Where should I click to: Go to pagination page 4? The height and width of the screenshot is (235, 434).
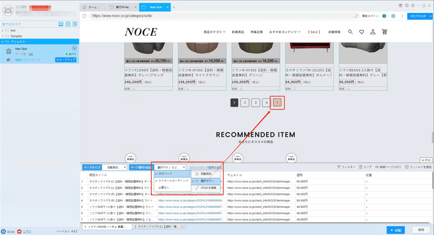tap(266, 103)
